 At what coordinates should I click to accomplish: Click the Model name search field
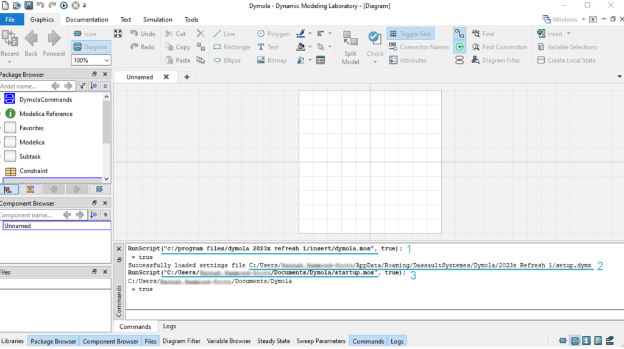24,86
